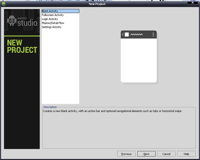Image resolution: width=200 pixels, height=160 pixels.
Task: Close the New Project dialog
Action: click(x=193, y=3)
